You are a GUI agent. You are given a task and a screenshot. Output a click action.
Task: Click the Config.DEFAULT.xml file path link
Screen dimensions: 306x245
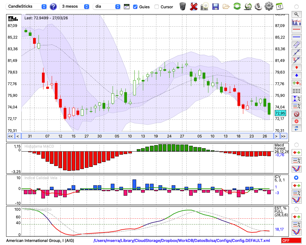coord(182,241)
